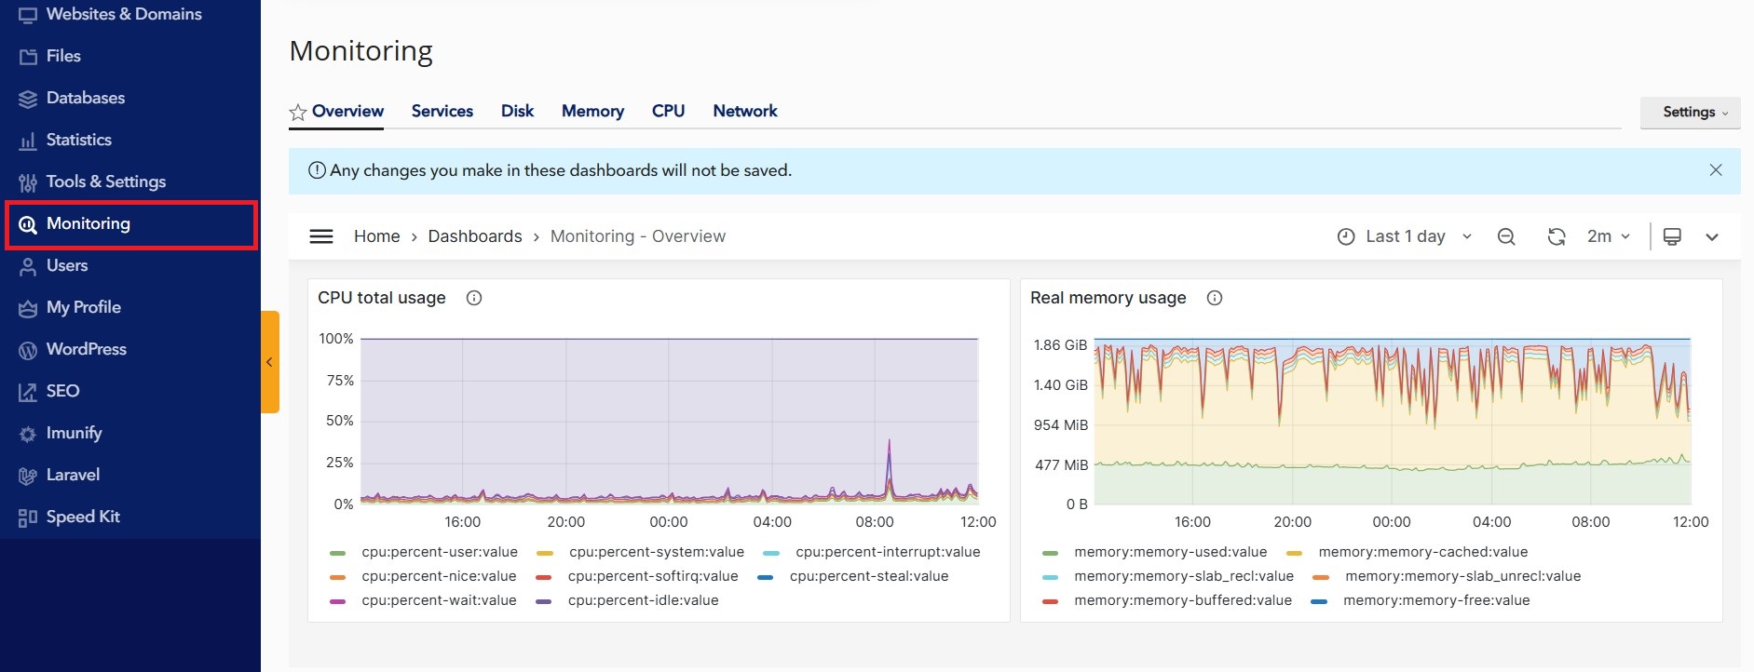Click the Laravel logo icon
The image size is (1754, 672).
pos(28,476)
